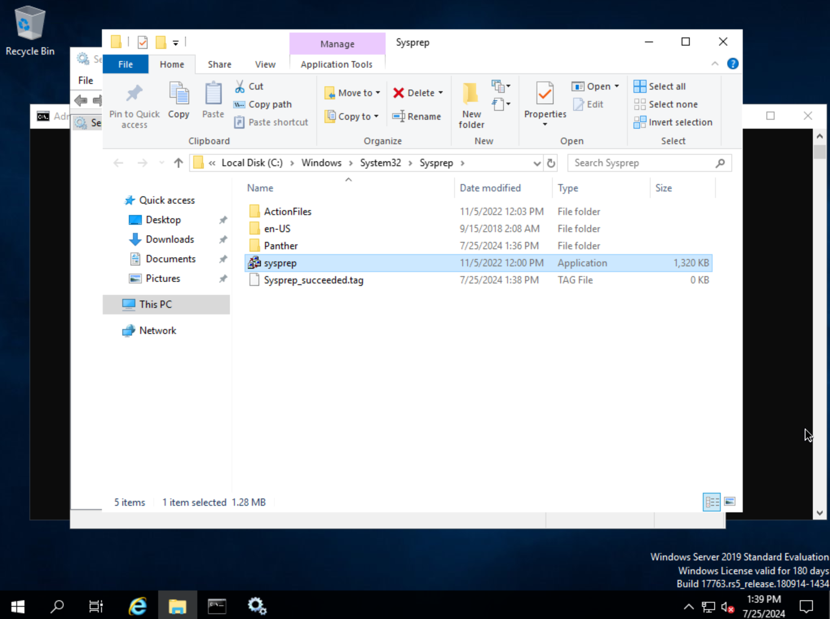Switch to large icons view toggle
Screen dimensions: 830x619
click(x=730, y=502)
